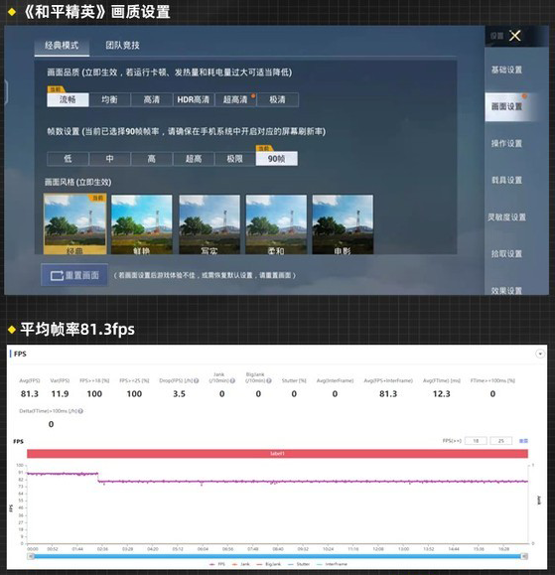Open the 团队竞技 tab

(122, 45)
